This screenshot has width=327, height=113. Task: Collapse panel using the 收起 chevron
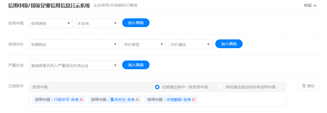315,6
